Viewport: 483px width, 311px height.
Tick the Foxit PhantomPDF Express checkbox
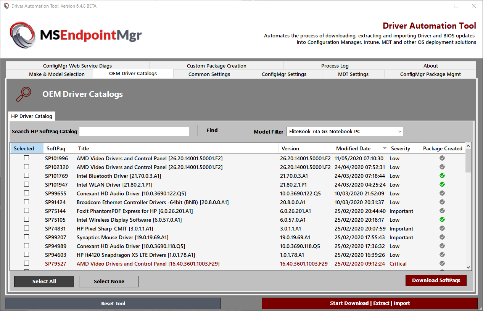[x=27, y=211]
